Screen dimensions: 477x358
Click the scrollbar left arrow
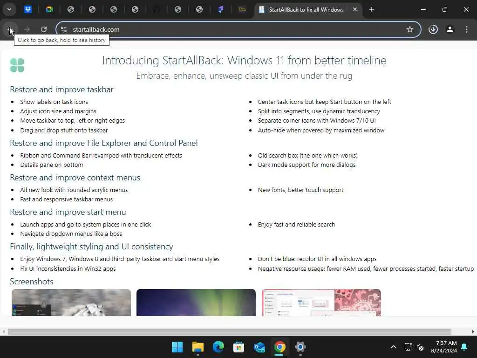click(x=3, y=331)
